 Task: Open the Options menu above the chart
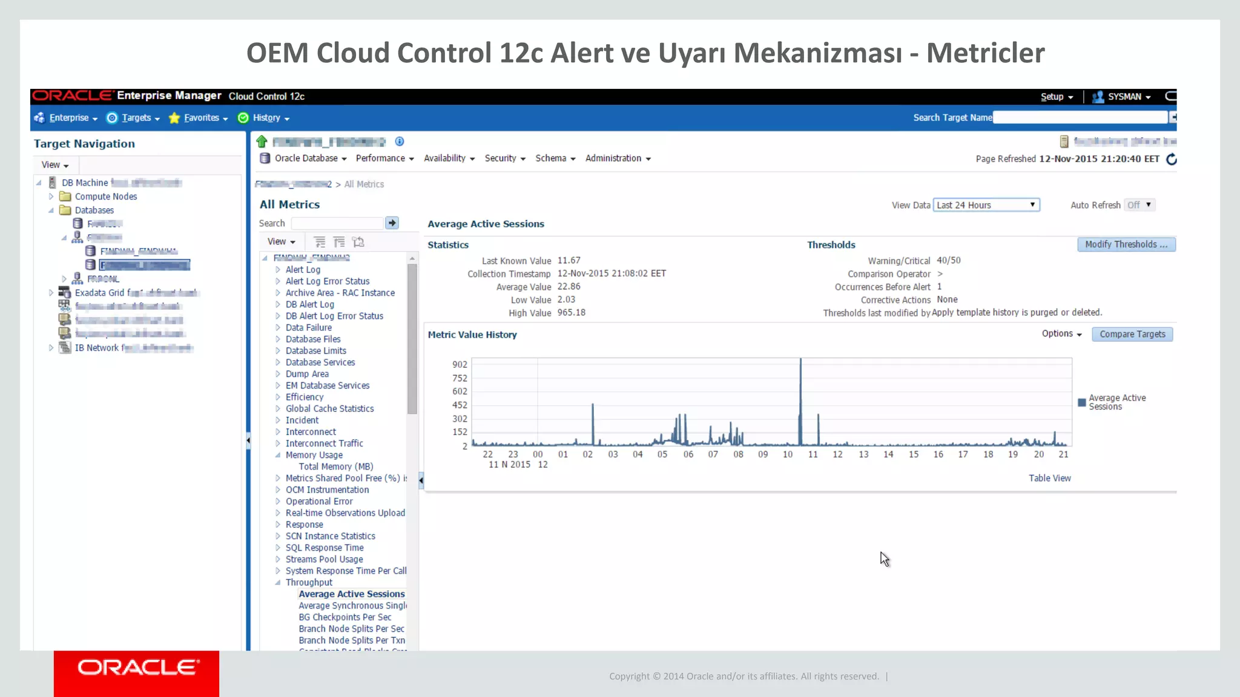coord(1061,334)
